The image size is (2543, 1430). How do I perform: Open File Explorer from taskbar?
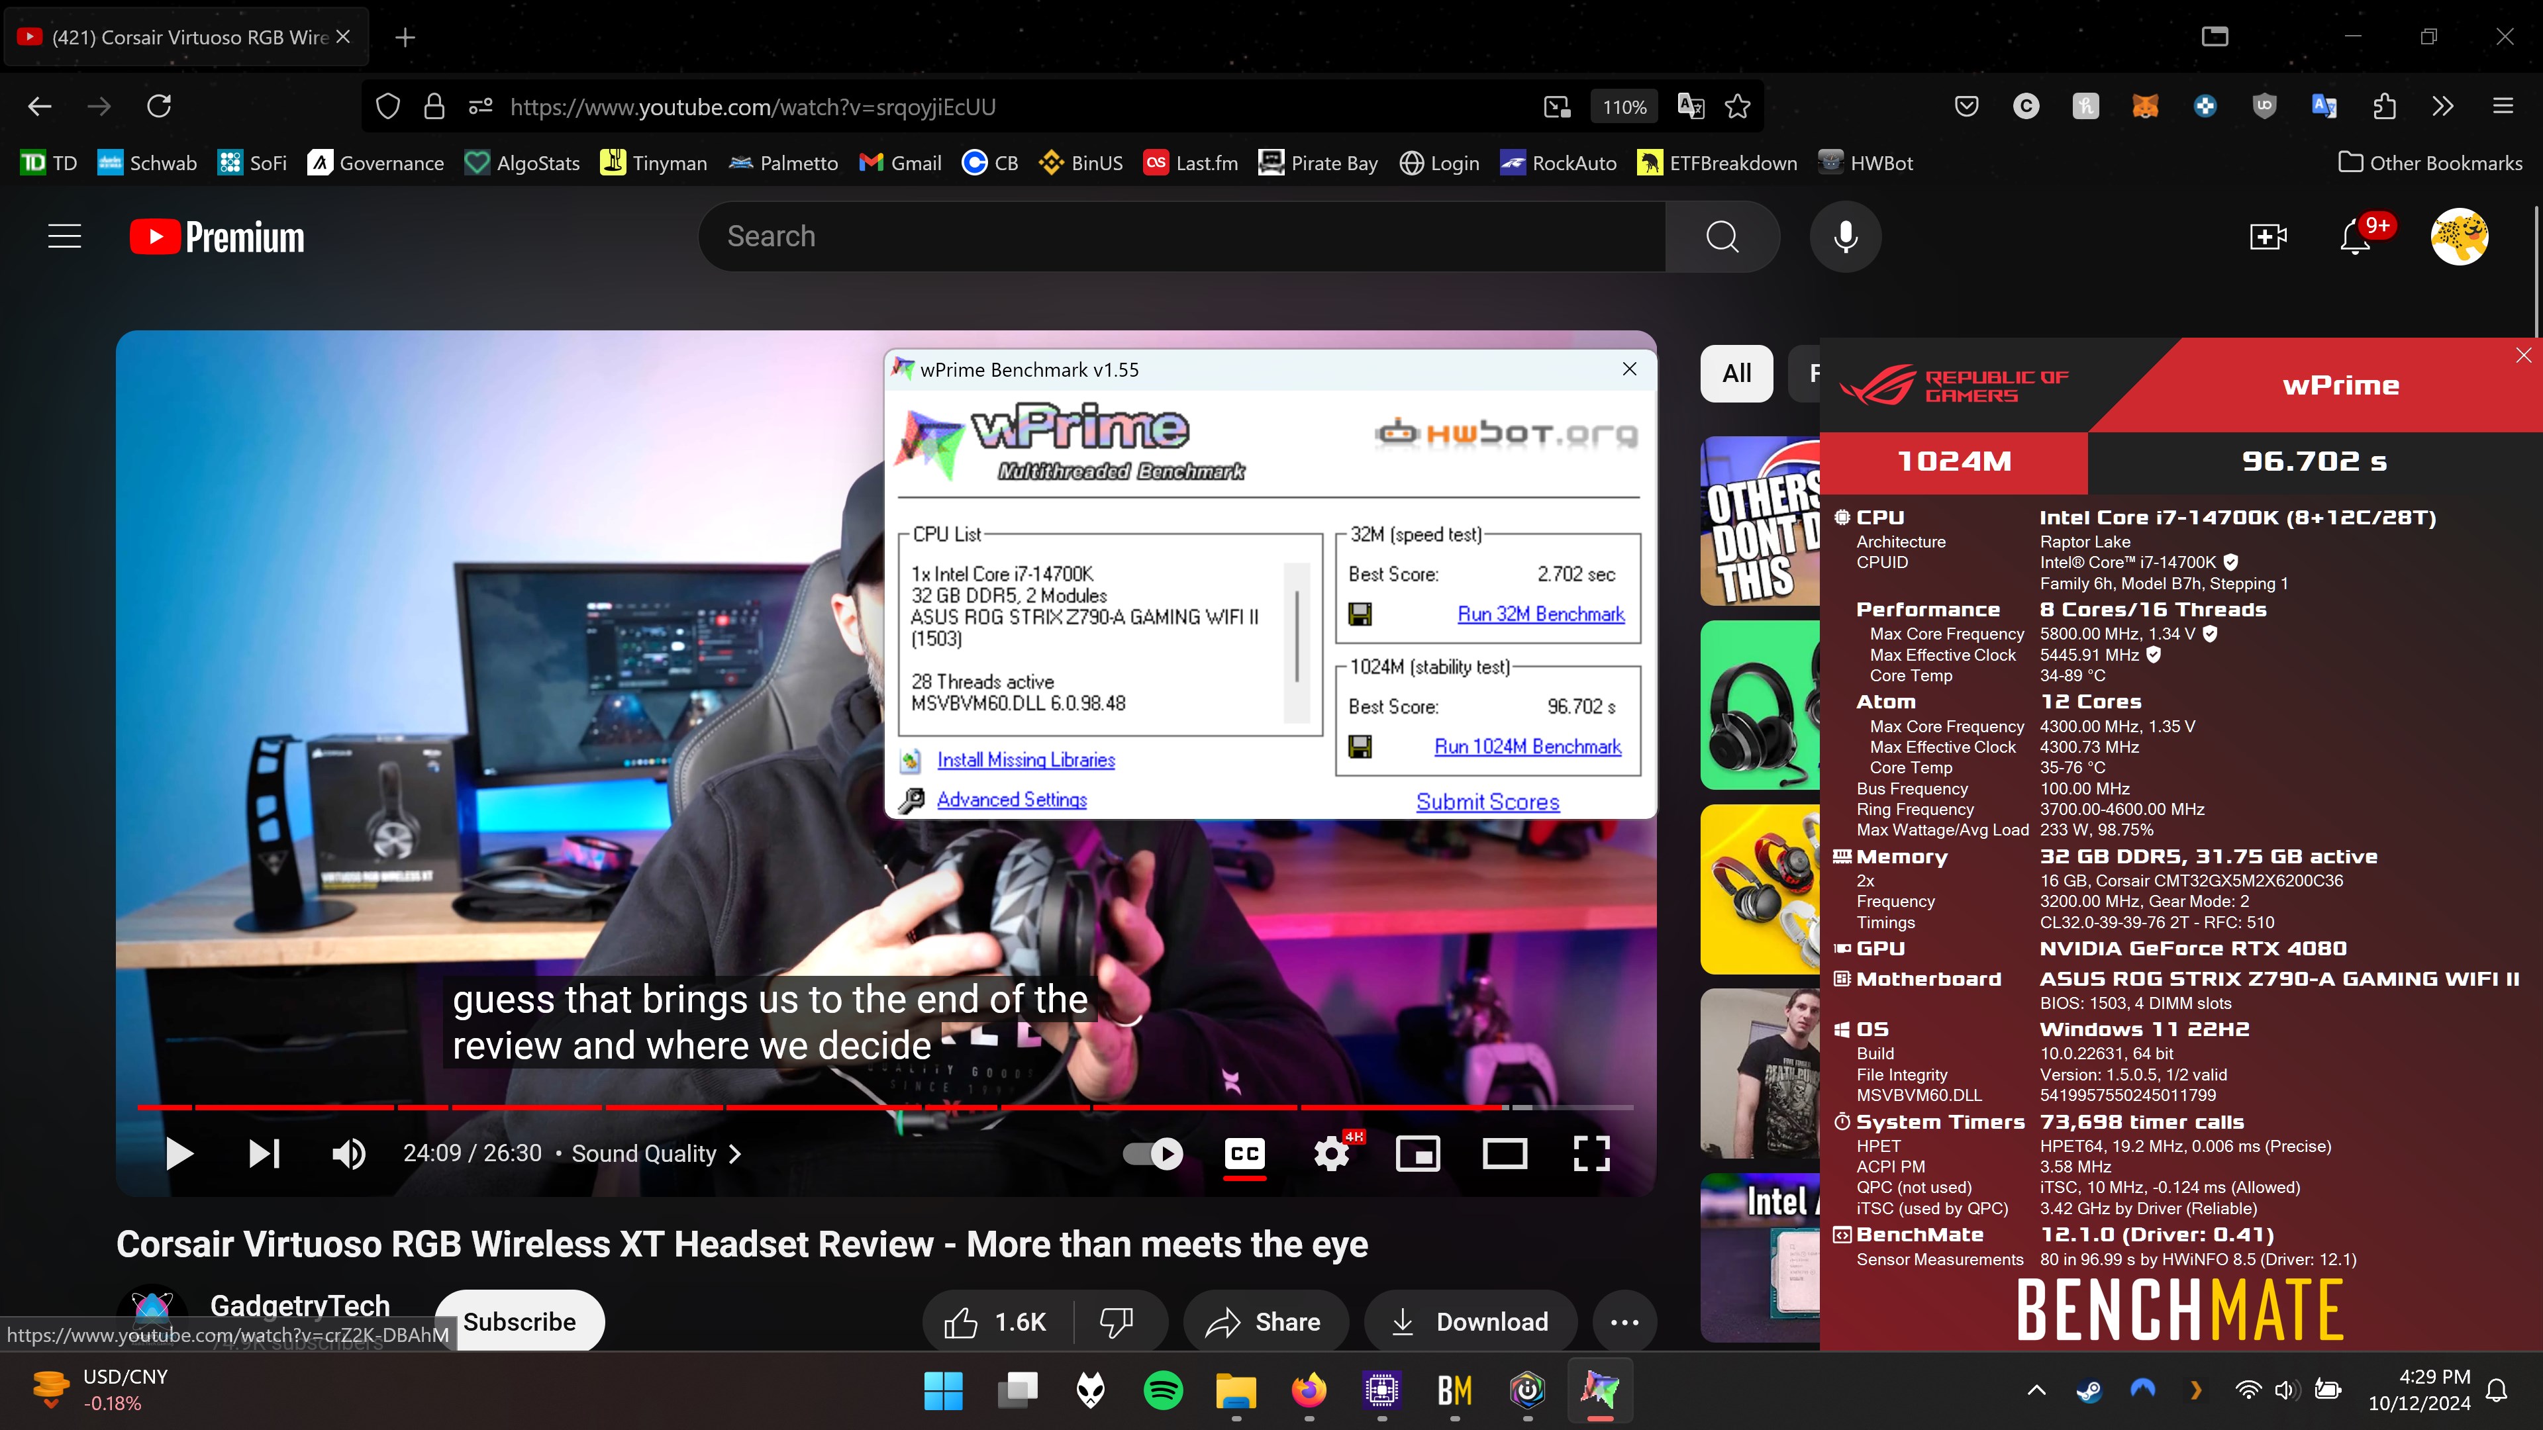[1236, 1390]
